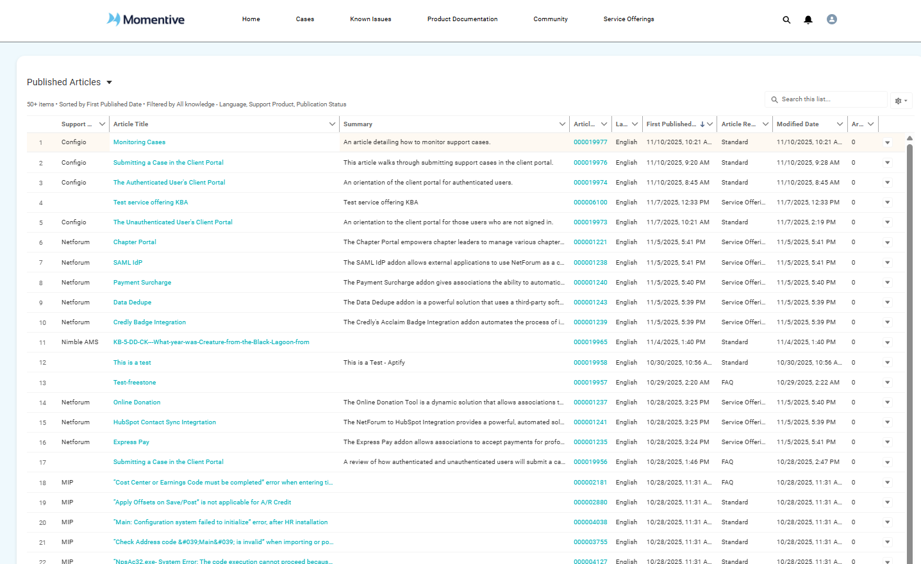Open the user profile avatar menu
The image size is (921, 564).
tap(832, 19)
